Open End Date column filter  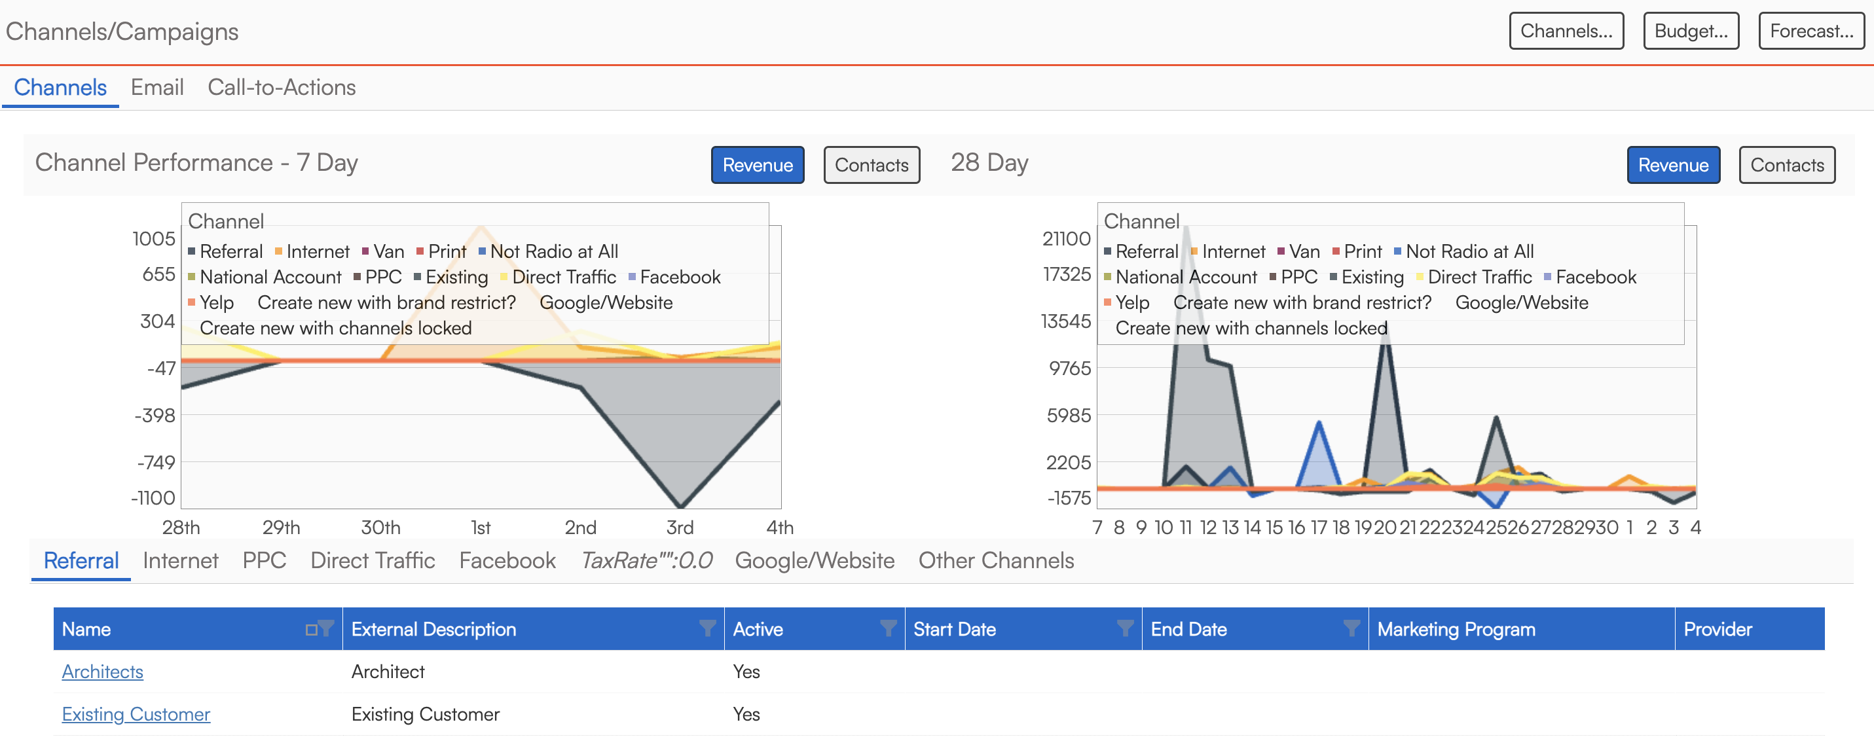click(x=1351, y=628)
